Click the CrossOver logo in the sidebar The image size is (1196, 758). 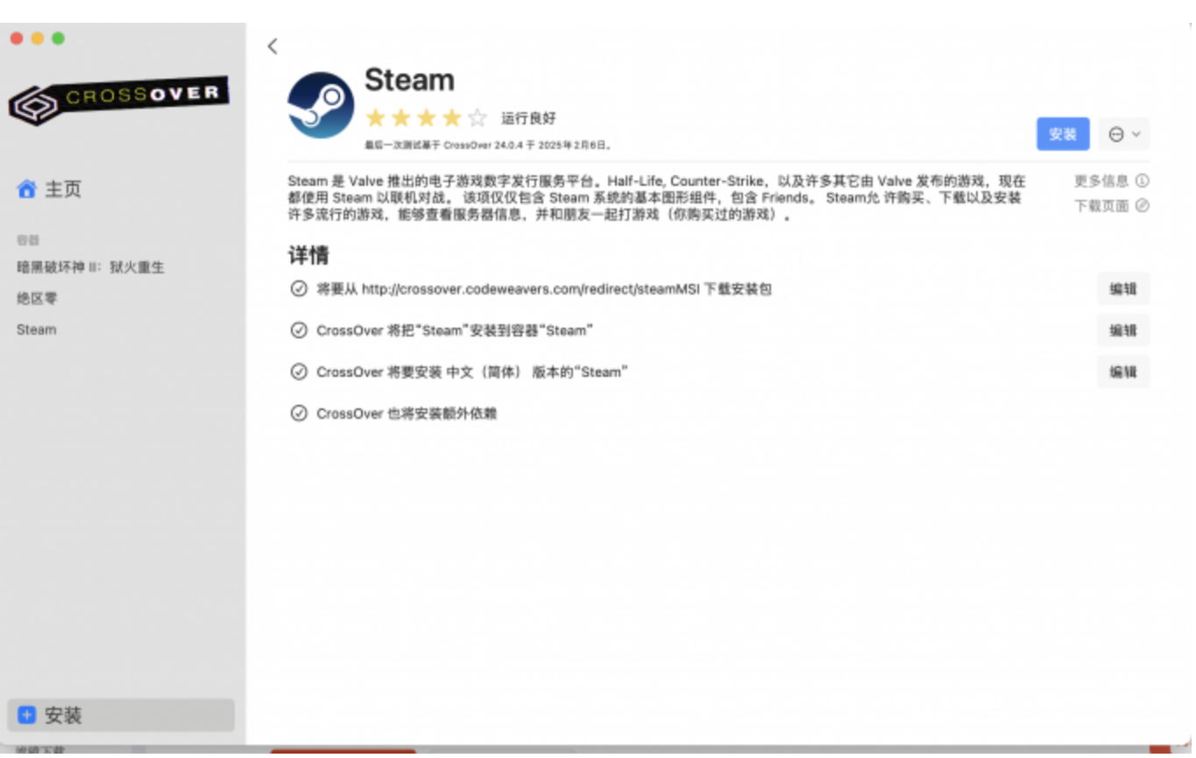(x=119, y=100)
